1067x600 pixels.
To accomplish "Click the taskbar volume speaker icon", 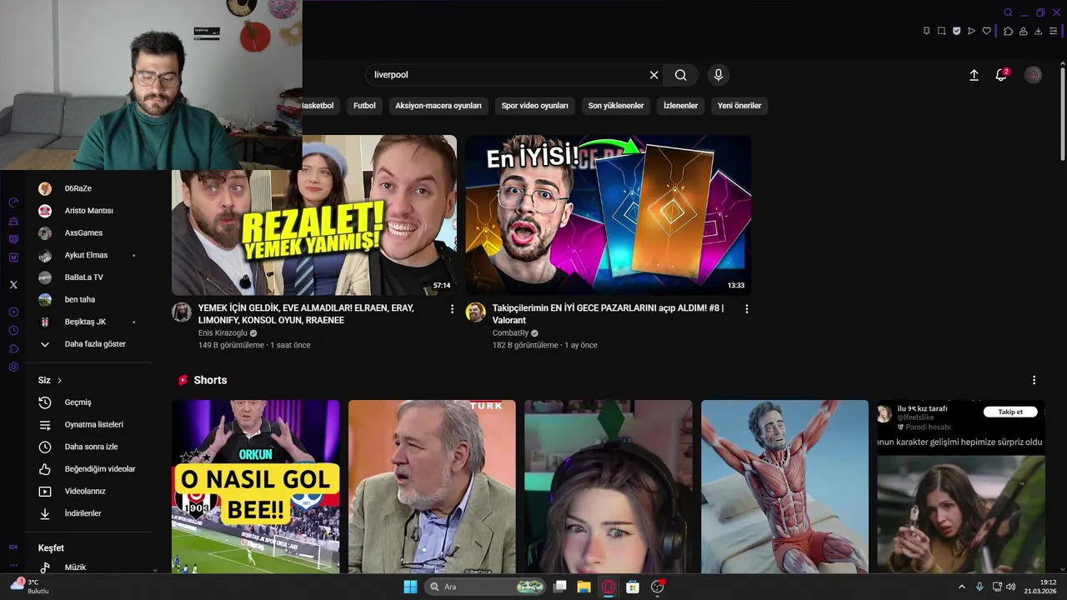I will pos(1011,587).
